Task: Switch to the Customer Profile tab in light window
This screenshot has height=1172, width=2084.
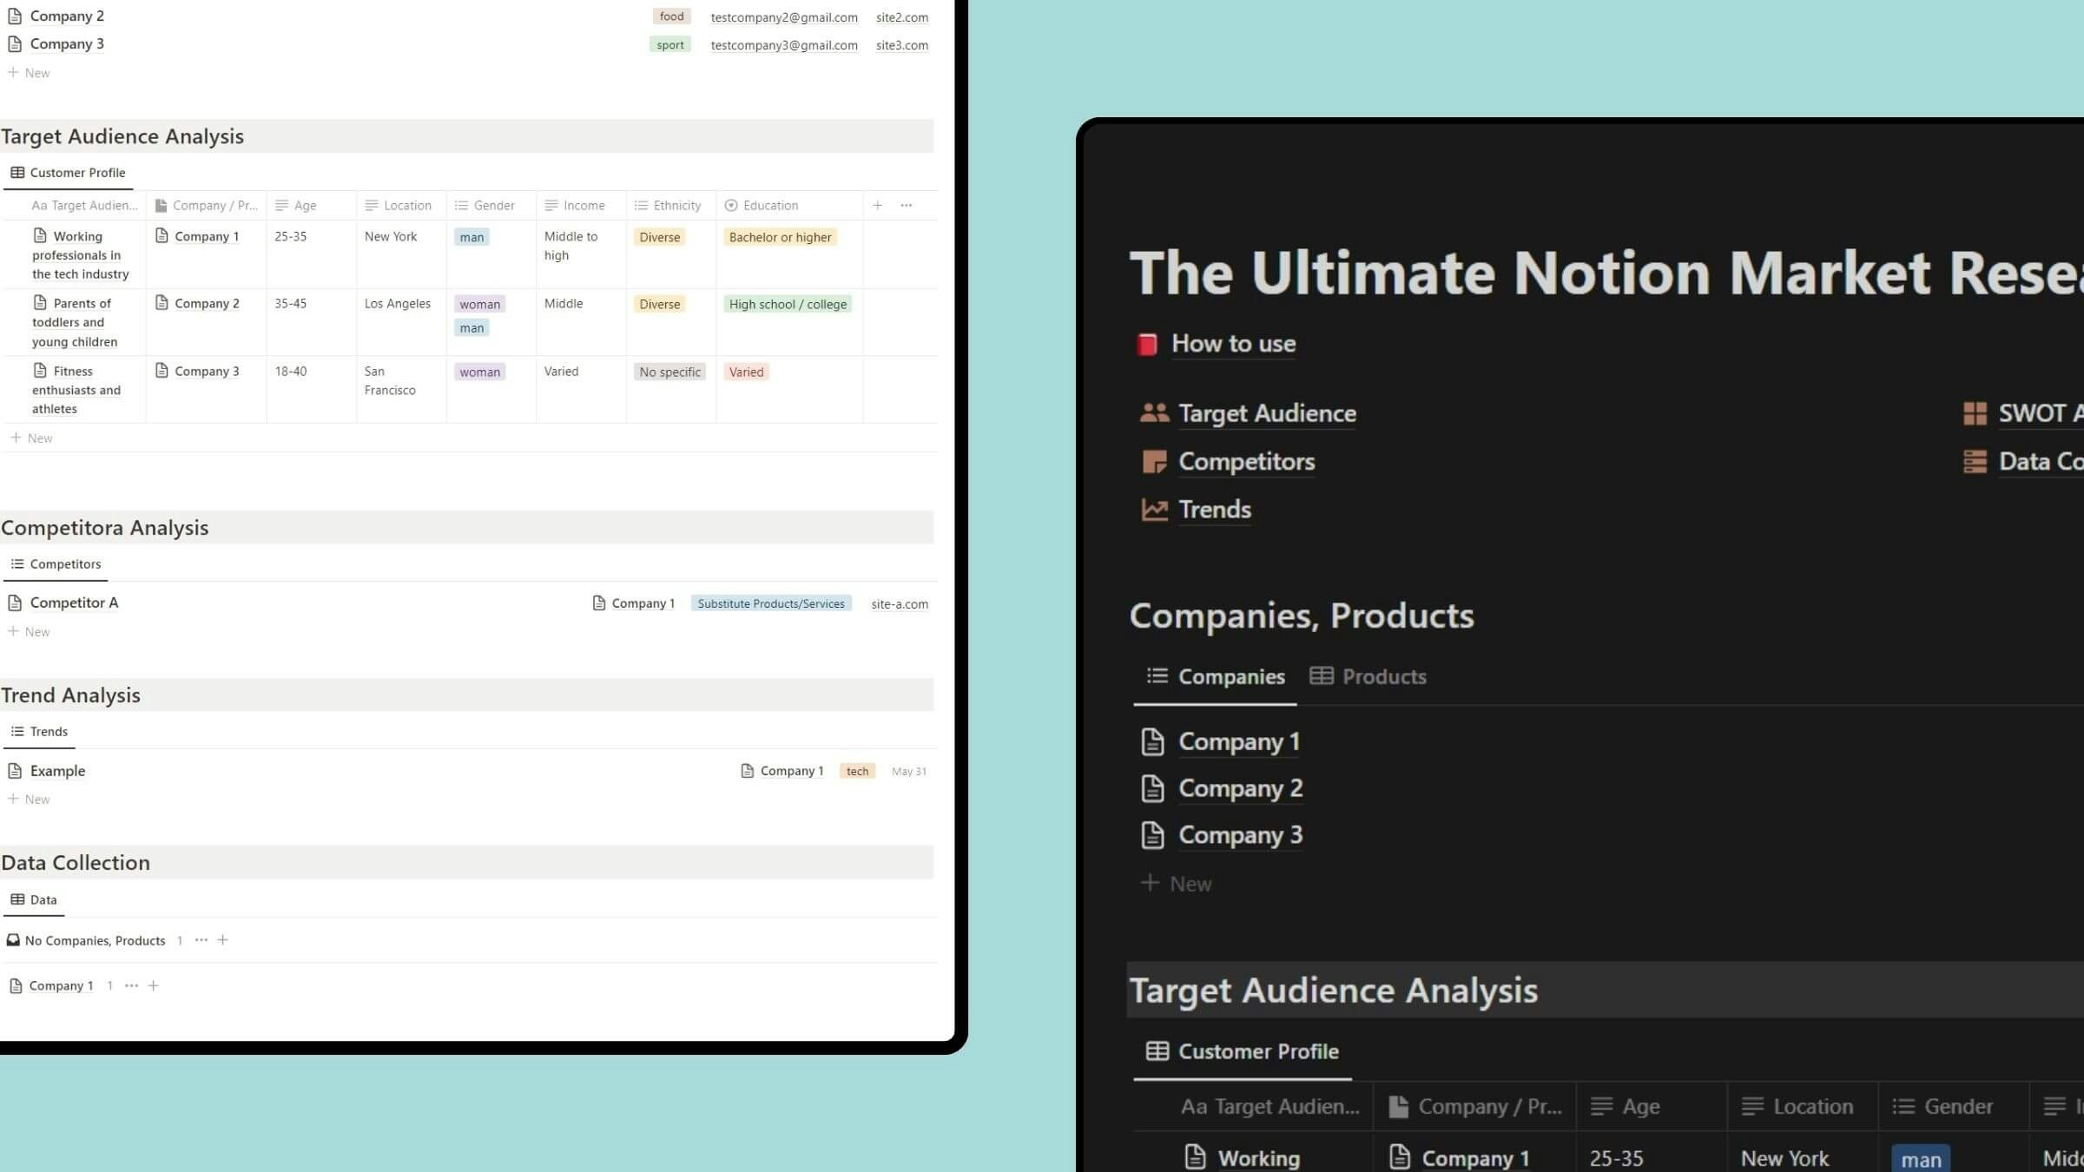Action: click(x=68, y=173)
